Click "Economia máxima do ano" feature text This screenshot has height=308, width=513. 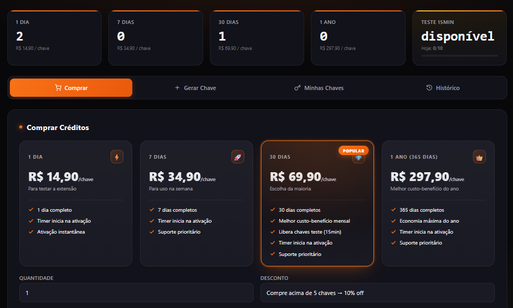429,221
